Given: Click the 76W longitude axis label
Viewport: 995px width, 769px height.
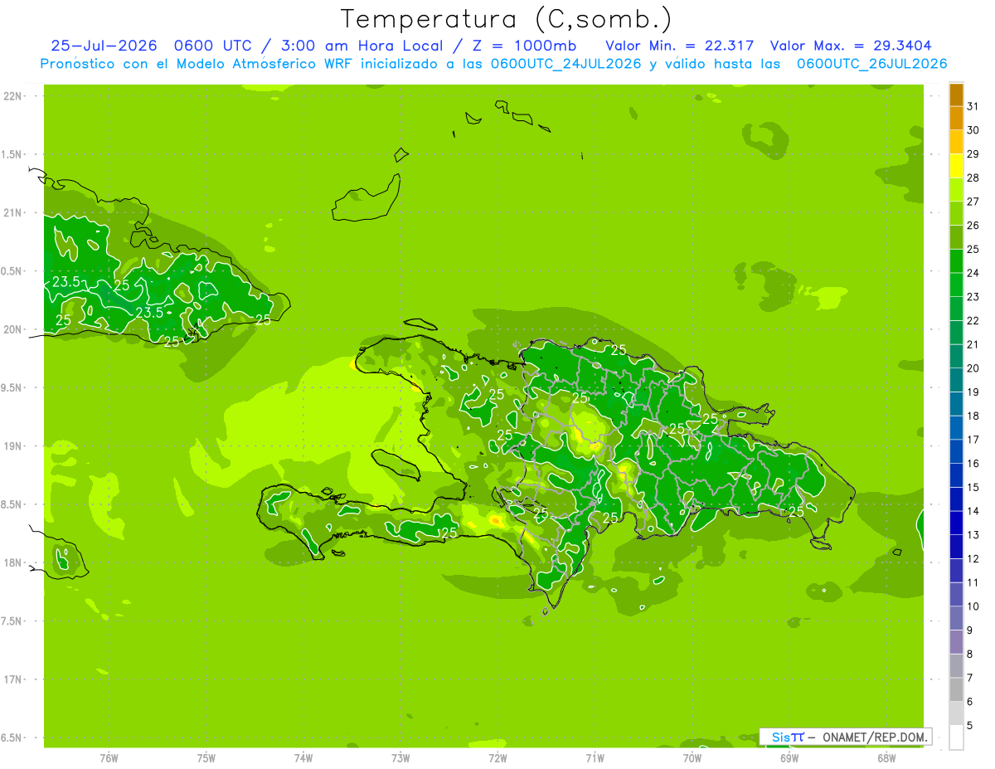Looking at the screenshot, I should pyautogui.click(x=109, y=757).
